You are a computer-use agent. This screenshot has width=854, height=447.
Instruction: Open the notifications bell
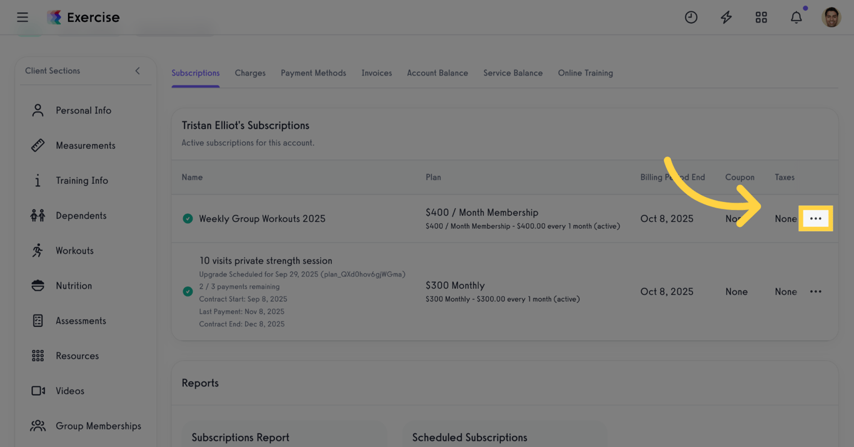point(796,17)
